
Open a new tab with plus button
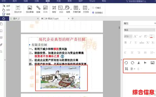coord(72,18)
